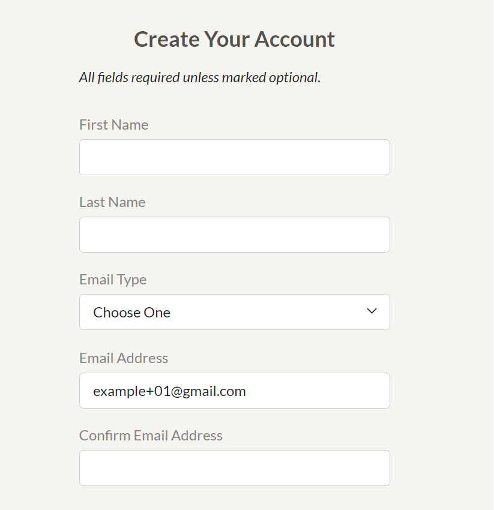The width and height of the screenshot is (494, 510).
Task: Click the example+01@gmail.com text
Action: click(169, 391)
